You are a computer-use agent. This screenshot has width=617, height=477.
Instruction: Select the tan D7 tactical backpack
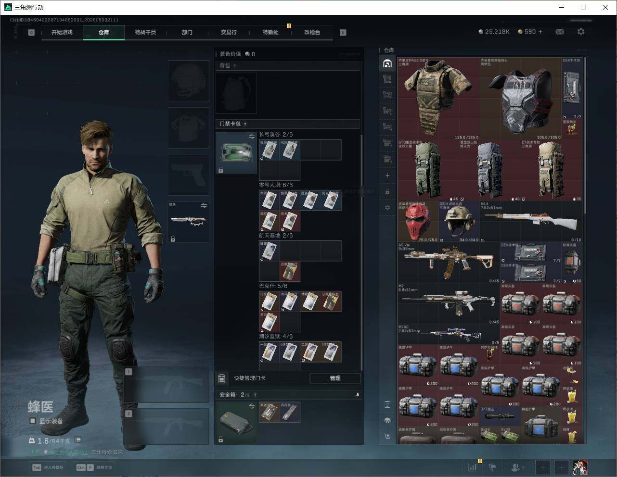[x=551, y=171]
